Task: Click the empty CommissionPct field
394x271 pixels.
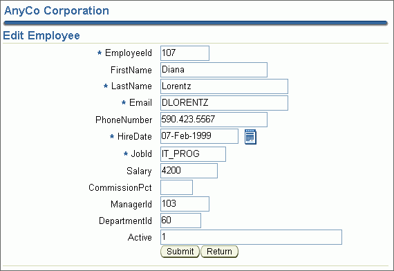Action: tap(176, 187)
